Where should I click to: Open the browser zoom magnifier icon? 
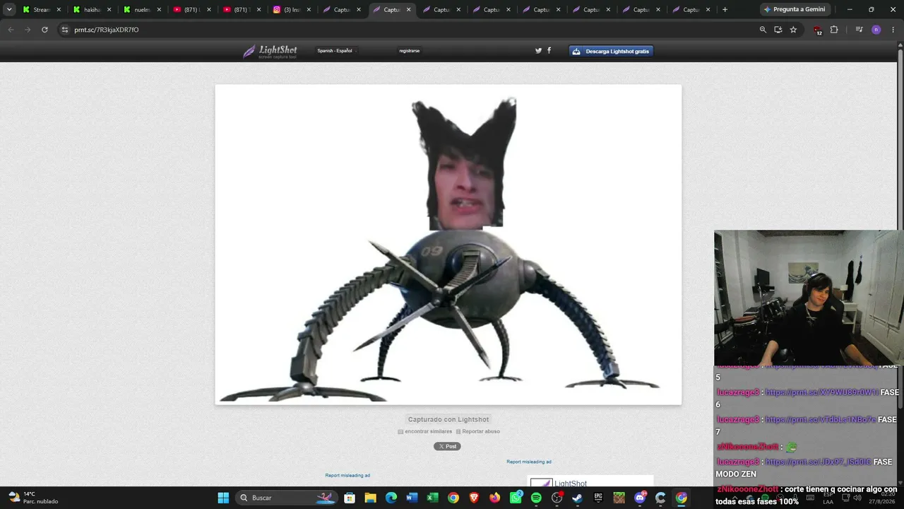763,30
